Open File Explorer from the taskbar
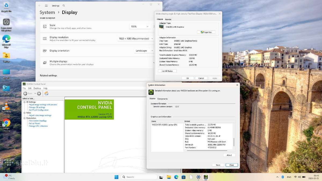Image resolution: width=322 pixels, height=181 pixels. pos(169,177)
